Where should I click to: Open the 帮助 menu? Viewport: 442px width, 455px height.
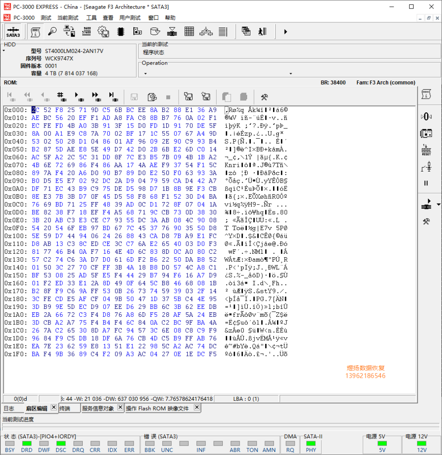(170, 18)
